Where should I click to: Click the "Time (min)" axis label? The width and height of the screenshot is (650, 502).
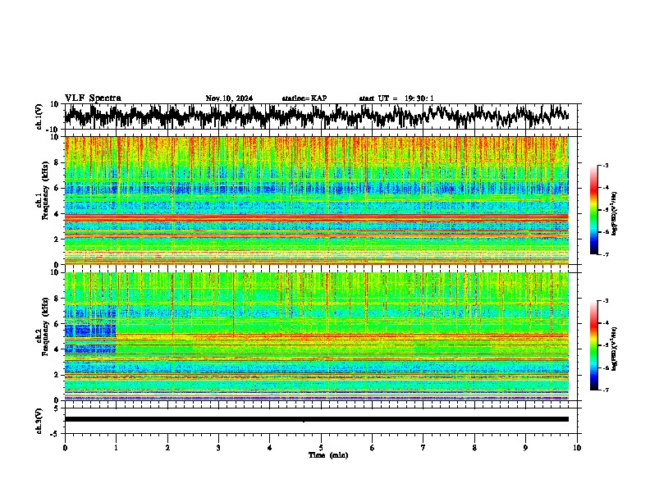click(x=328, y=455)
